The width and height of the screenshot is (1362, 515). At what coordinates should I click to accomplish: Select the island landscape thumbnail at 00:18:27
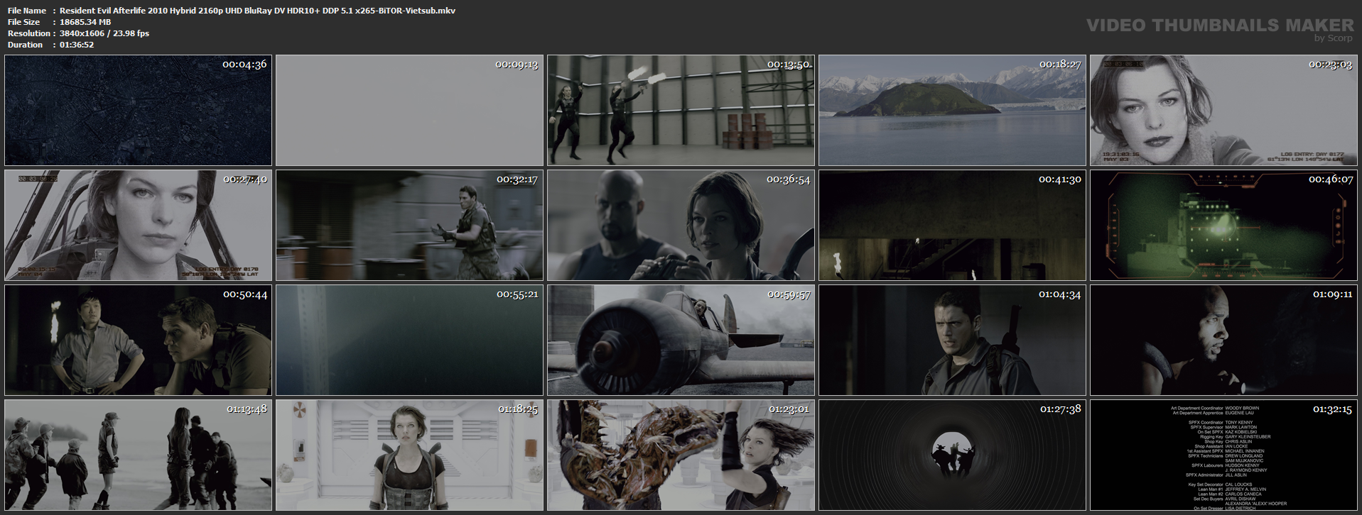952,110
